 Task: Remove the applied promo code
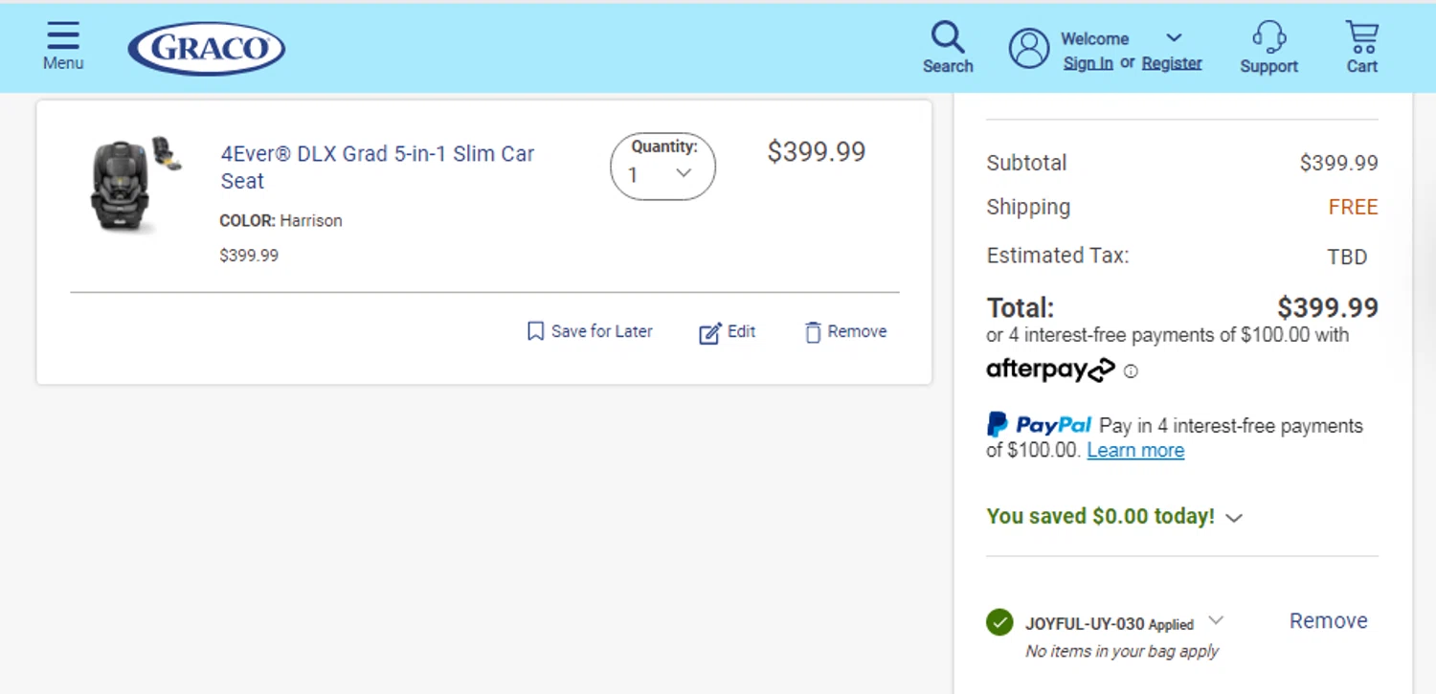click(x=1328, y=620)
